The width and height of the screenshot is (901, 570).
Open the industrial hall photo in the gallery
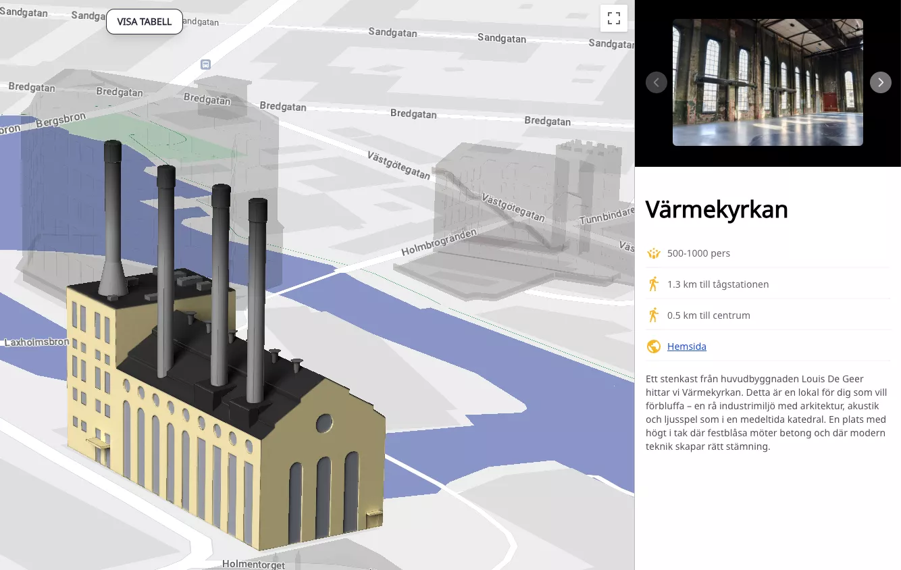pyautogui.click(x=767, y=82)
